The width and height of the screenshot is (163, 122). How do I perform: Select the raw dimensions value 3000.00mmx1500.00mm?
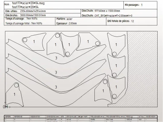coord(33,15)
